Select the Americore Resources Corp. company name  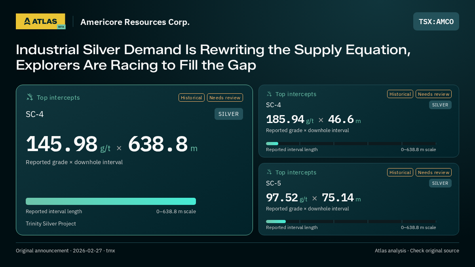point(135,22)
